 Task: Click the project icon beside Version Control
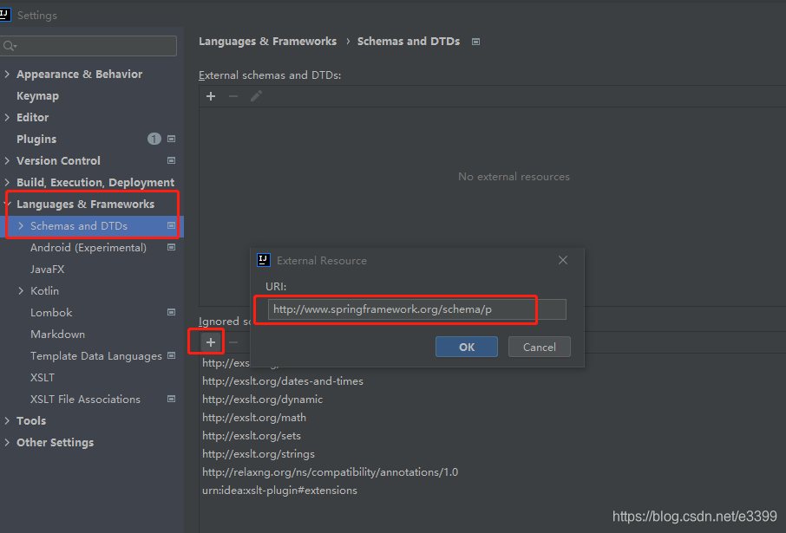click(x=172, y=160)
